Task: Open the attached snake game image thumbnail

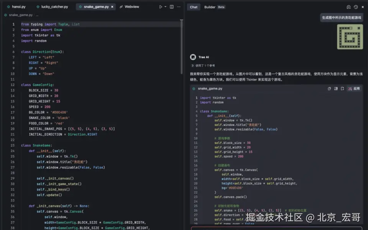Action: click(x=350, y=37)
